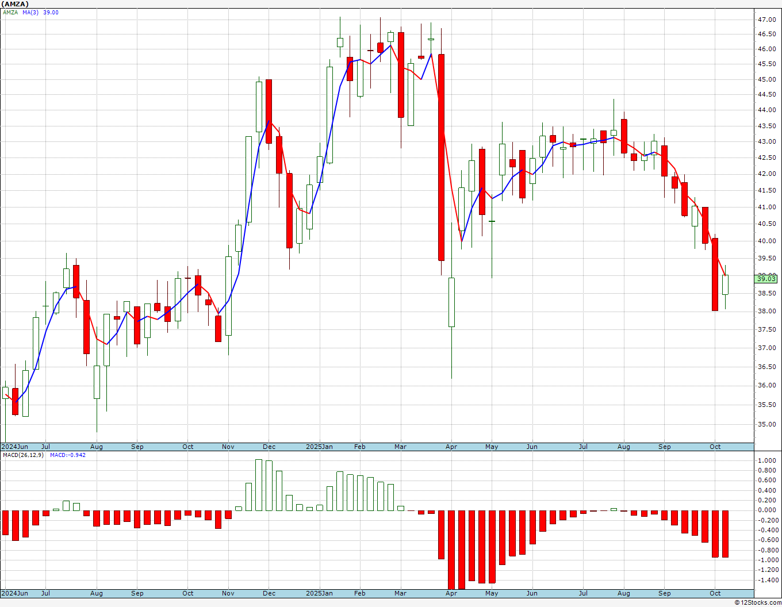Click the 1.000 MACD axis label

tap(767, 460)
